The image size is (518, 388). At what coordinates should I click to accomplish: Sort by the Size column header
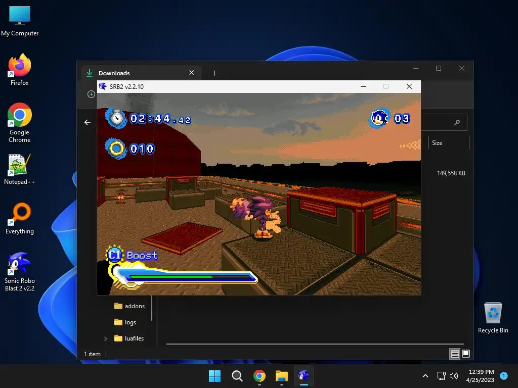(x=449, y=143)
